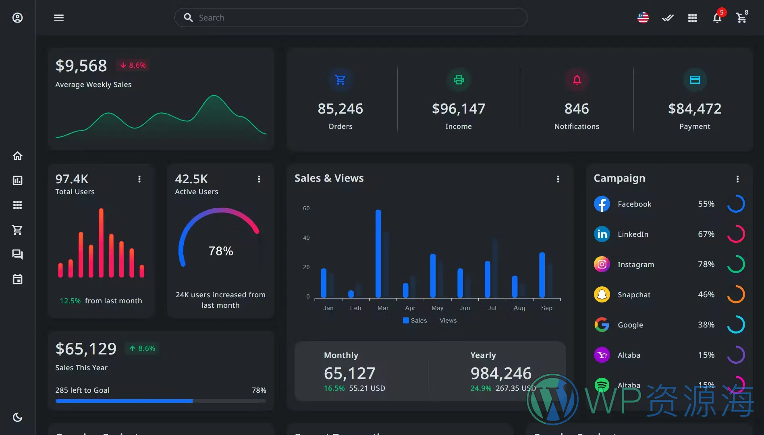Open Total Users card options menu
Image resolution: width=764 pixels, height=435 pixels.
(139, 179)
